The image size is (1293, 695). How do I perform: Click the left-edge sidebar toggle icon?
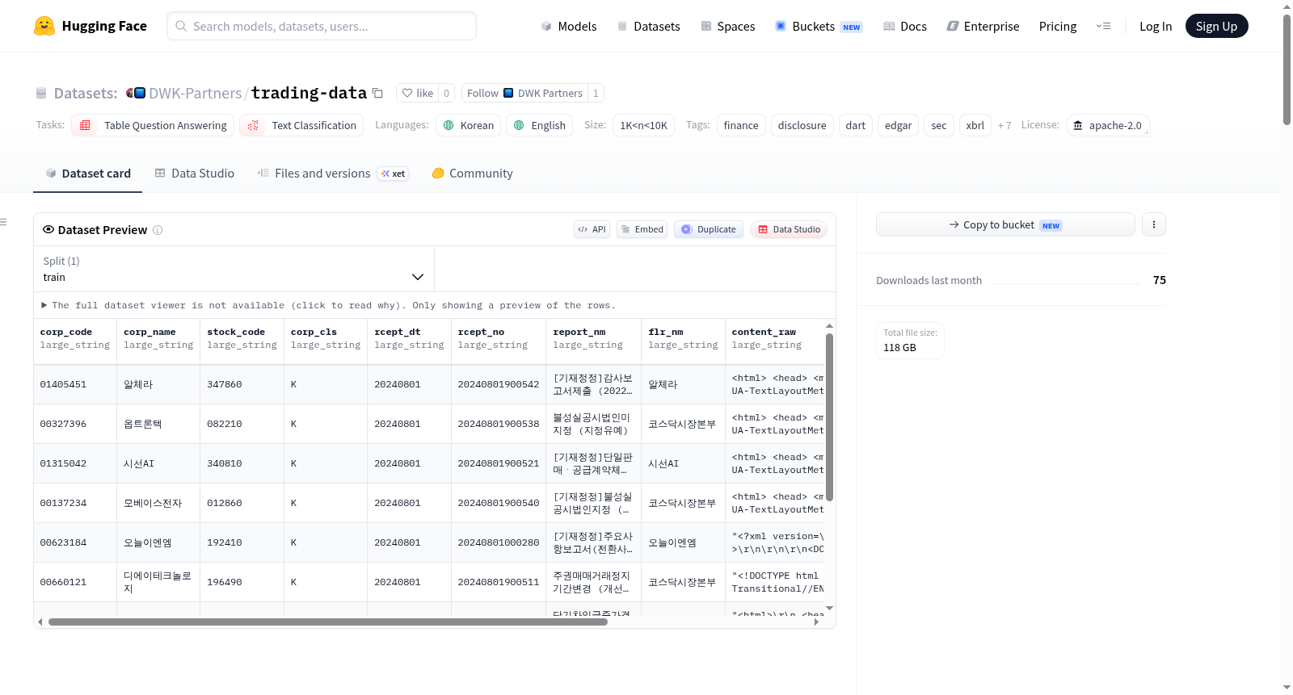click(x=4, y=222)
